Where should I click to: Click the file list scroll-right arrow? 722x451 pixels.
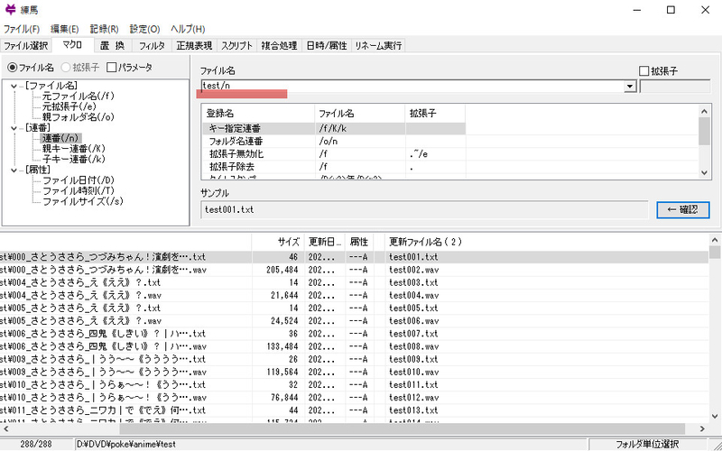tap(702, 429)
